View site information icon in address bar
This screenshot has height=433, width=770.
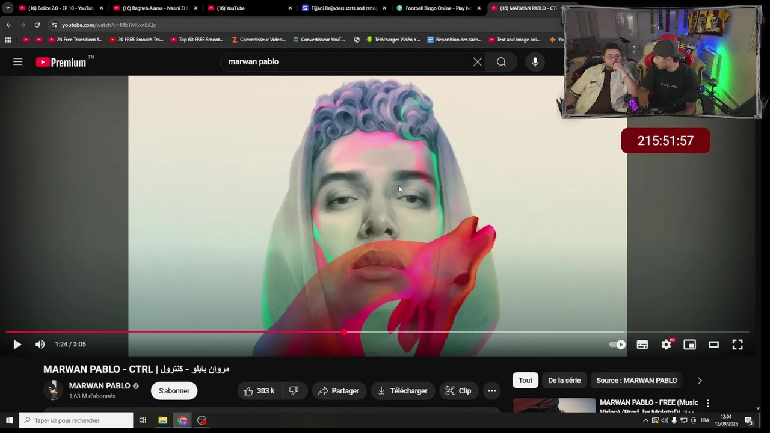pyautogui.click(x=54, y=25)
